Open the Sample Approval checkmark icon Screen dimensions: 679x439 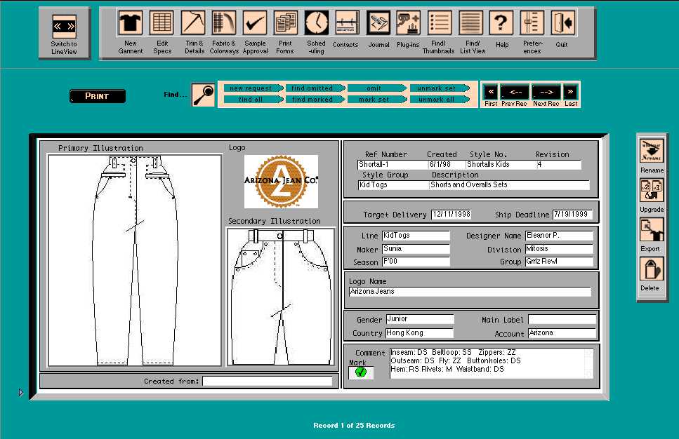[x=255, y=23]
